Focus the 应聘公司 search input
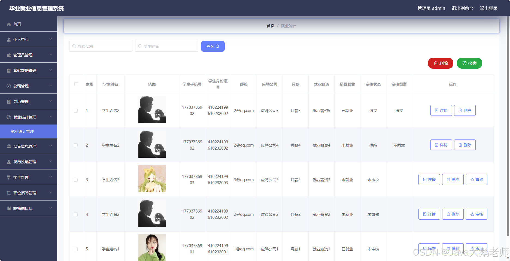 [x=101, y=46]
